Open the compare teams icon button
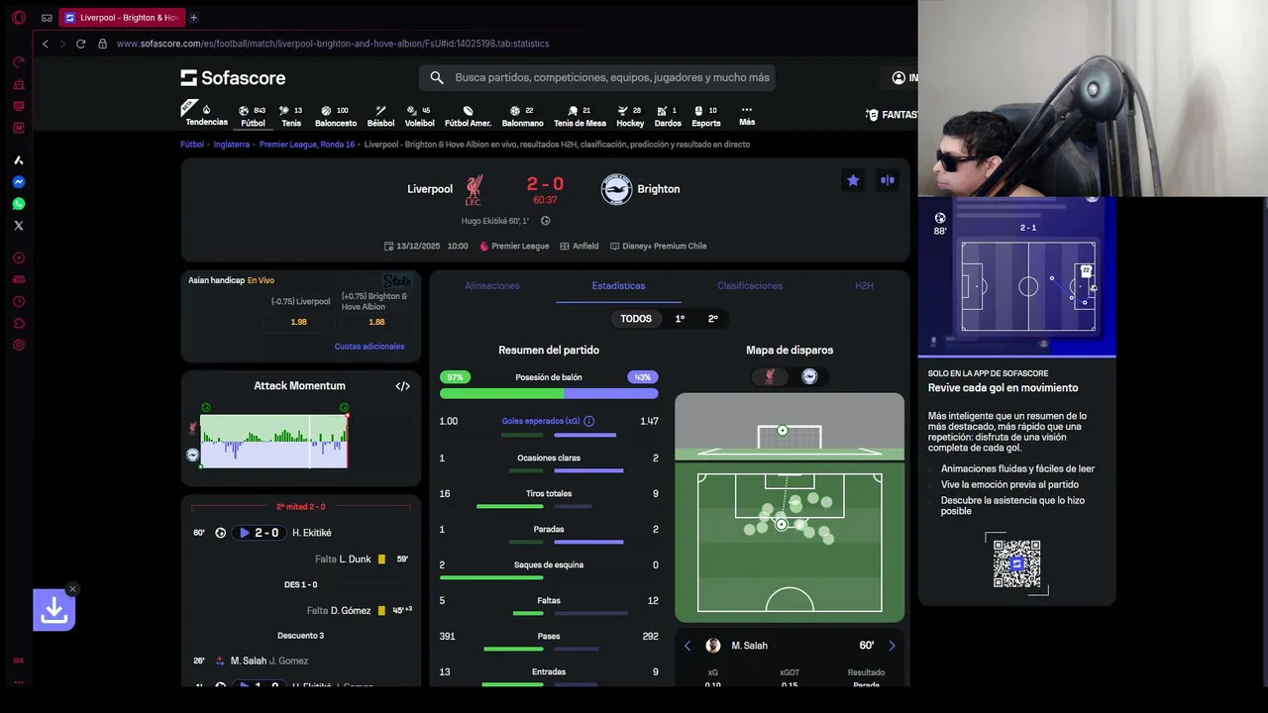 tap(888, 180)
